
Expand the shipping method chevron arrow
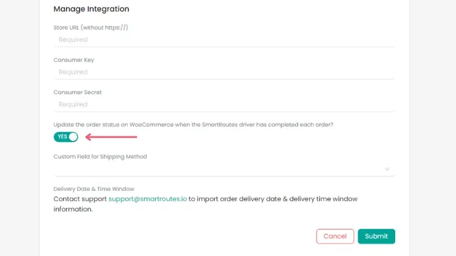tap(388, 169)
